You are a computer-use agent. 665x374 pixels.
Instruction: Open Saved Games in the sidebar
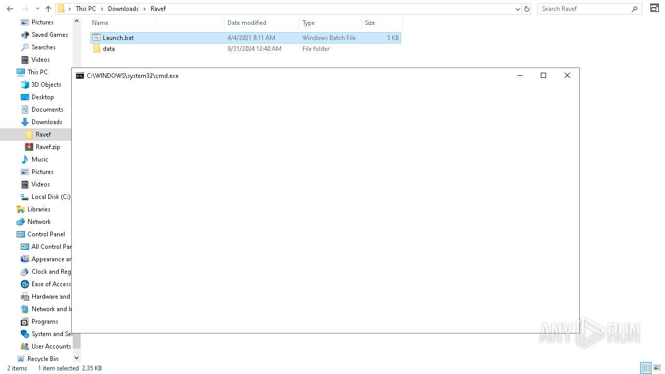tap(50, 35)
